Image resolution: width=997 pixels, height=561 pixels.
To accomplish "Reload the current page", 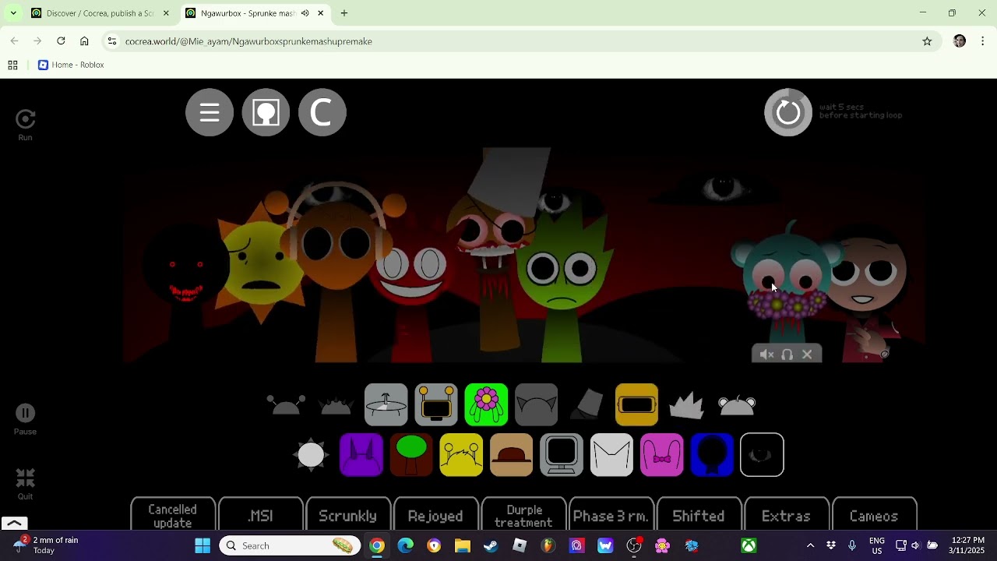I will coord(61,41).
